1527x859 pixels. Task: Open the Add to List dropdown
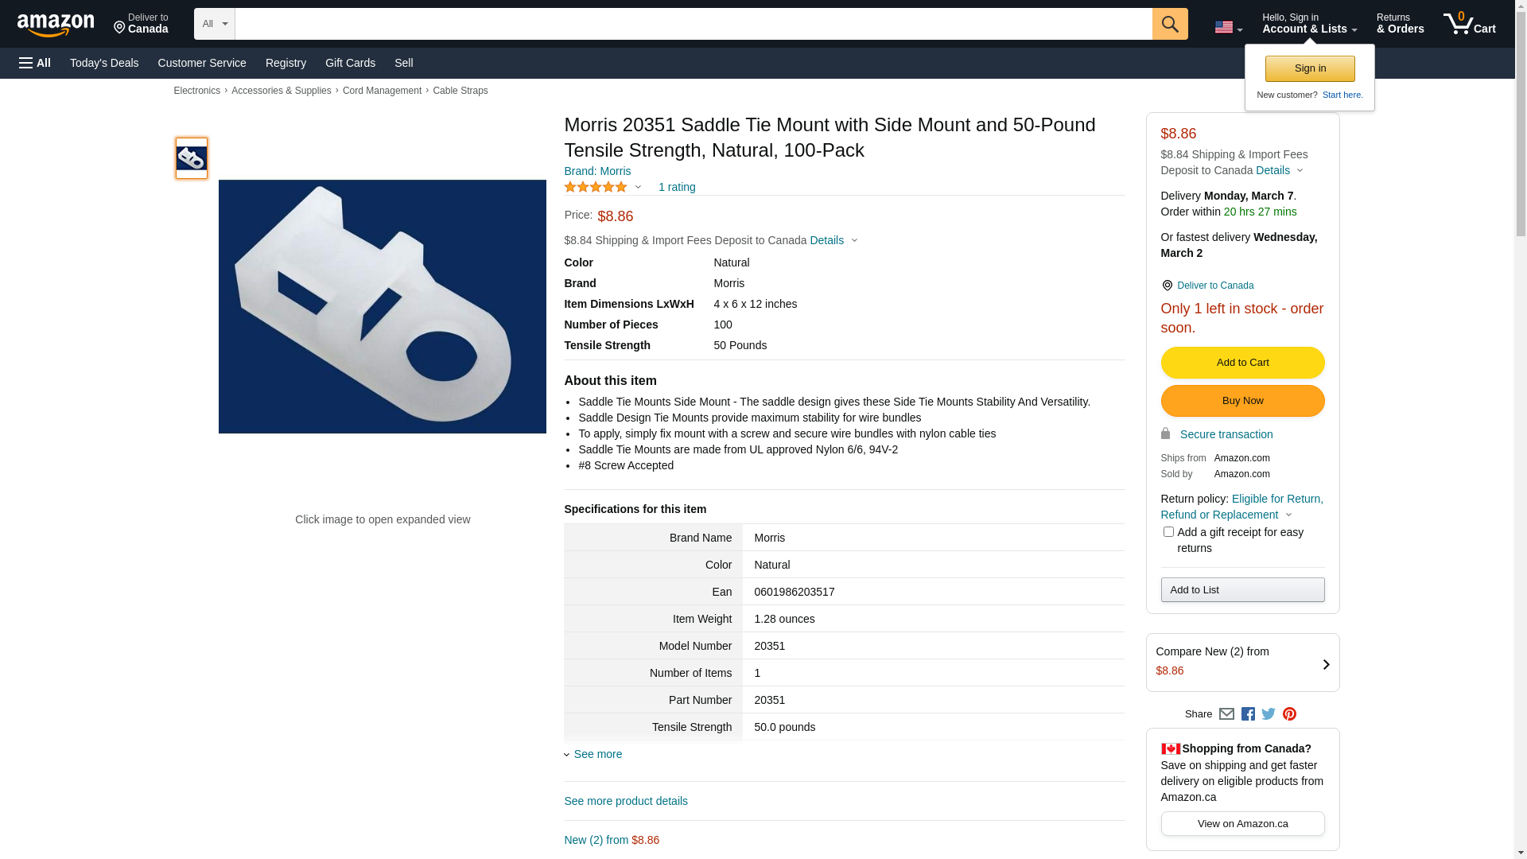[x=1242, y=590]
